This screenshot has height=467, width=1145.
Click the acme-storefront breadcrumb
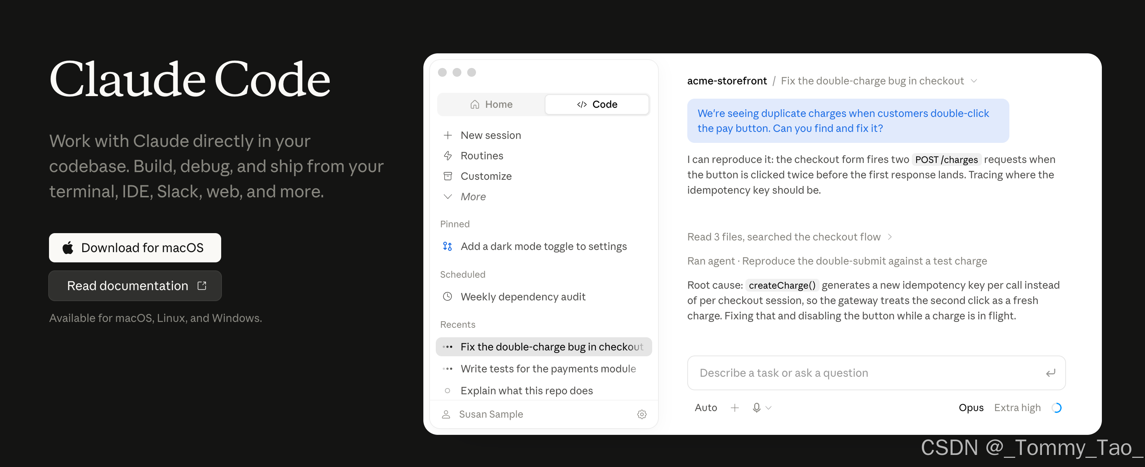pos(727,81)
